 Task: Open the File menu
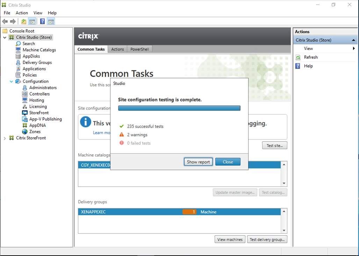(x=7, y=13)
